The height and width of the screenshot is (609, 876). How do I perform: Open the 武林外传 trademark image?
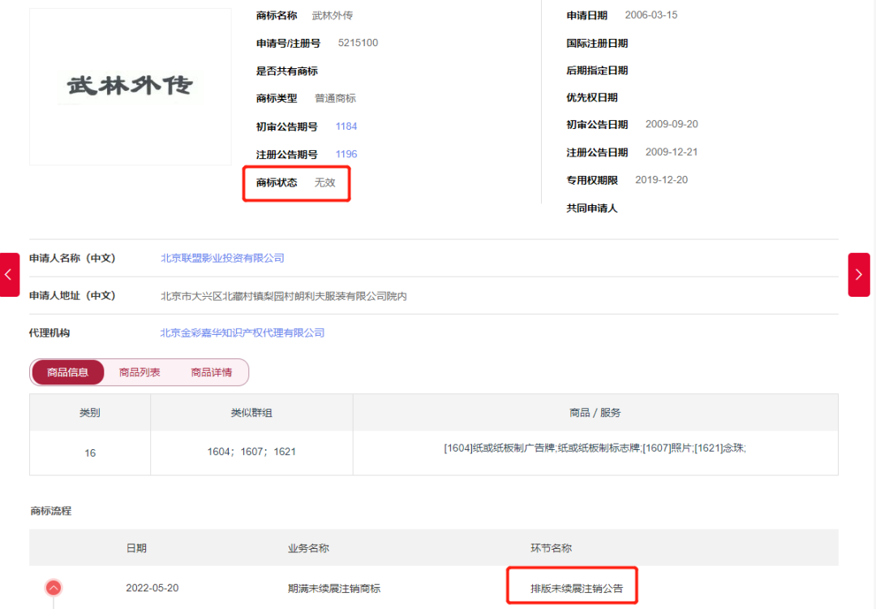pyautogui.click(x=130, y=86)
